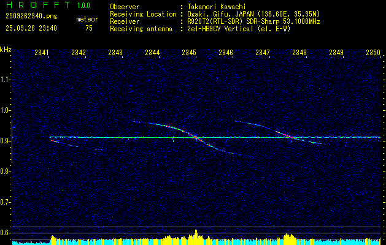The height and width of the screenshot is (245, 386).
Task: Click the Receiving antenna label
Action: [x=141, y=29]
